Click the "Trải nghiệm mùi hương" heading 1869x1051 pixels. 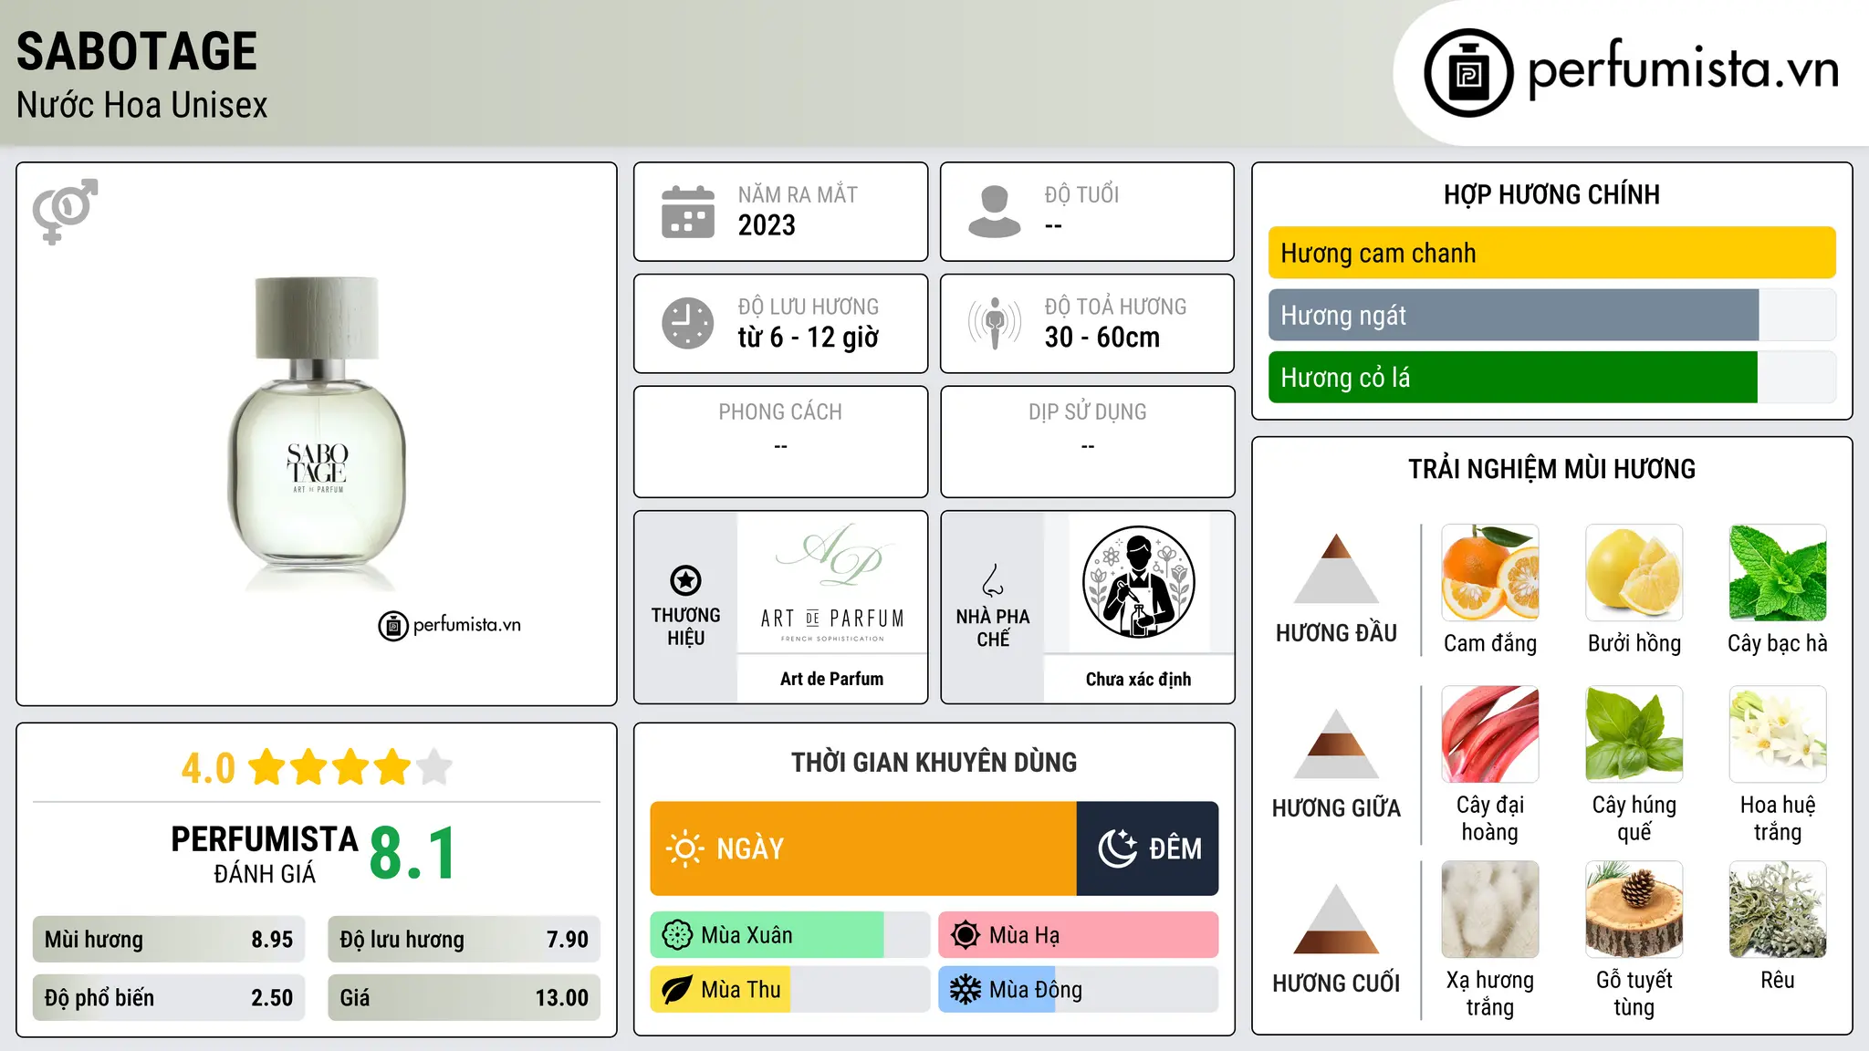[x=1551, y=469]
